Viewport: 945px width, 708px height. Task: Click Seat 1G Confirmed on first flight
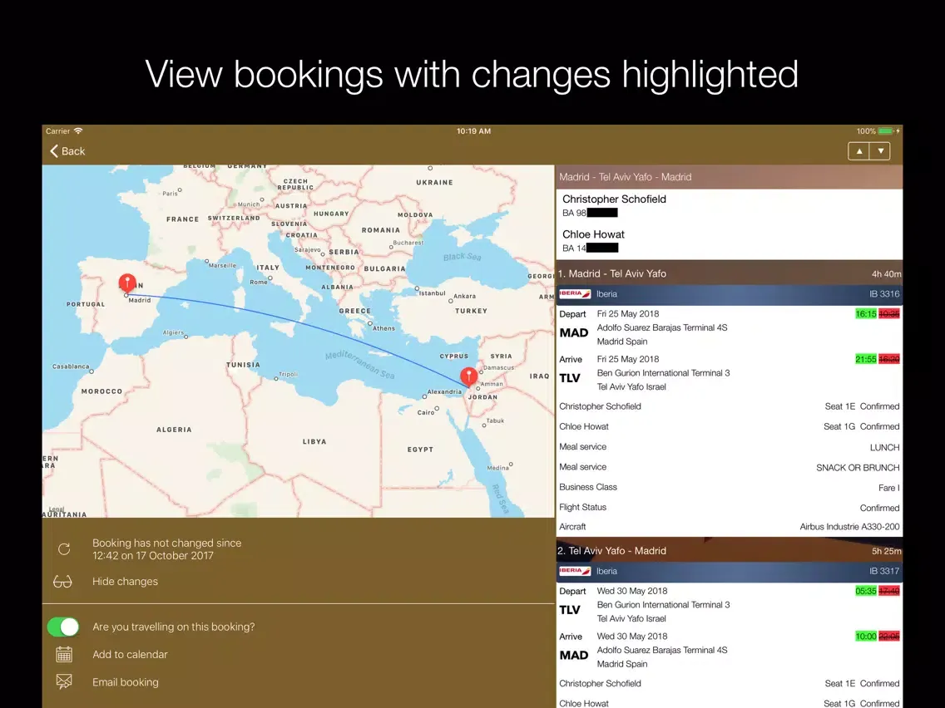pos(862,426)
